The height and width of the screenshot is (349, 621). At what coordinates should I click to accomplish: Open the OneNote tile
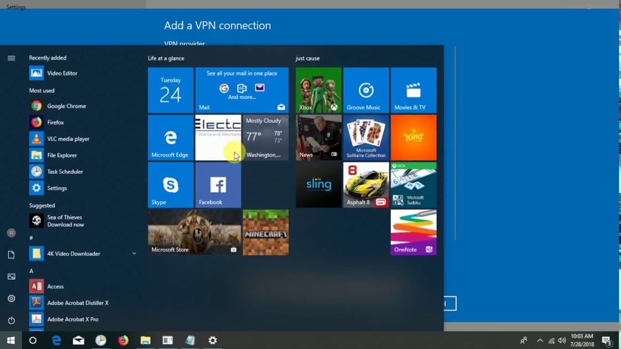pos(414,233)
